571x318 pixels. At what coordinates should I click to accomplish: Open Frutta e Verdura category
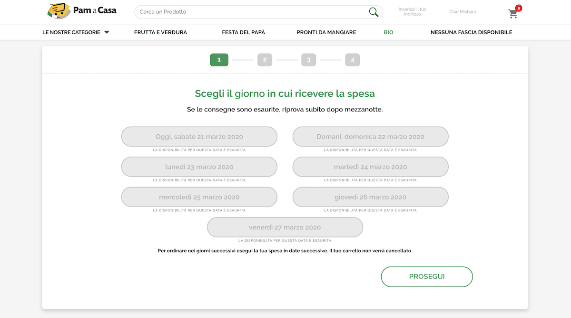(x=160, y=32)
